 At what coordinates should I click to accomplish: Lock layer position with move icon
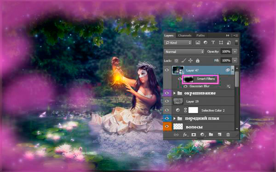pyautogui.click(x=190, y=61)
